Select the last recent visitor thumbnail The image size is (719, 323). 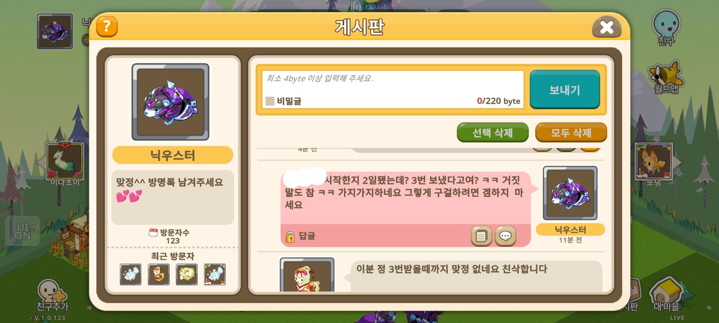(x=215, y=275)
